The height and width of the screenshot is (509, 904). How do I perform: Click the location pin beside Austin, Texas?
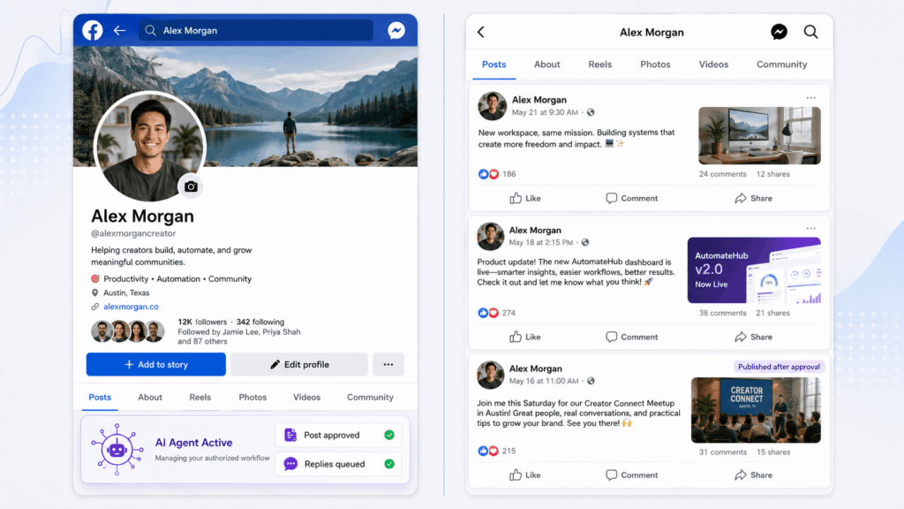point(95,292)
